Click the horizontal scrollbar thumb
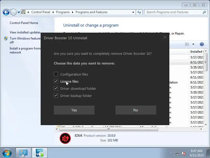This screenshot has width=210, height=158. pos(109,129)
